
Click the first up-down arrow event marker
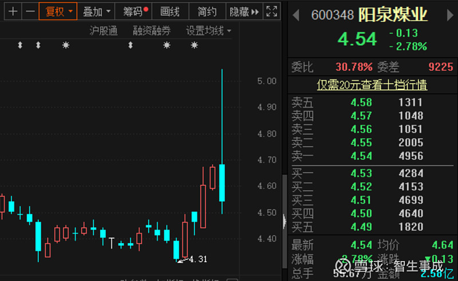pyautogui.click(x=20, y=45)
